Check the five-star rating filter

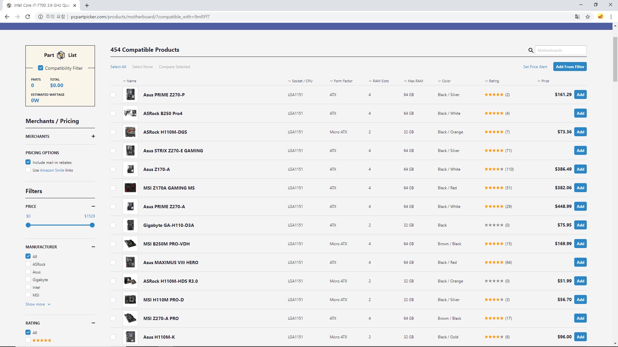point(28,340)
